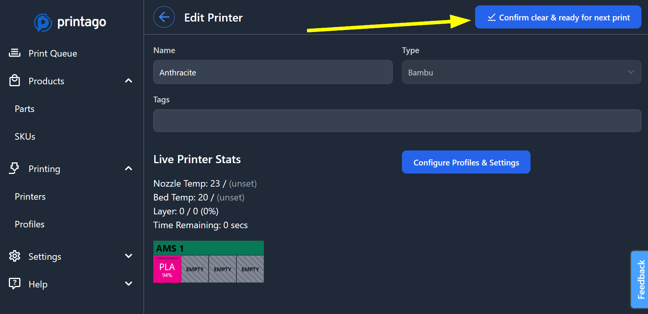Navigate to Printers page
This screenshot has height=314, width=648.
coord(30,197)
